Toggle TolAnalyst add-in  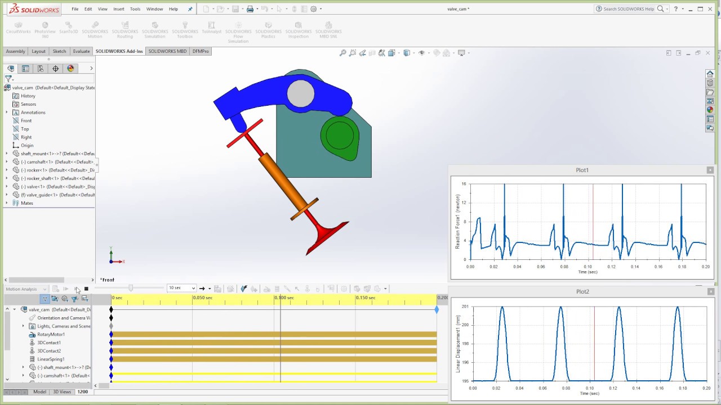212,28
